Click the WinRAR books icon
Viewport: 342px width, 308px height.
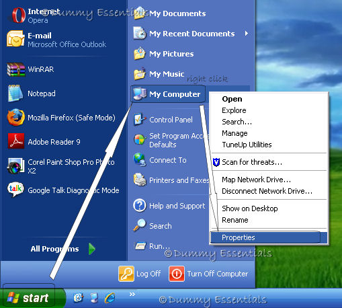coord(15,70)
